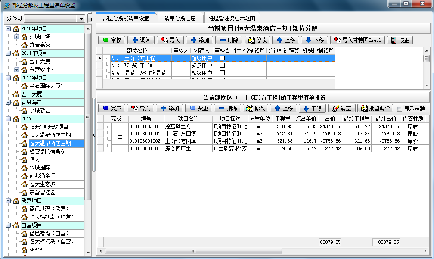Collapse the 2010年项目 tree node
434x259 pixels.
[x=9, y=28]
